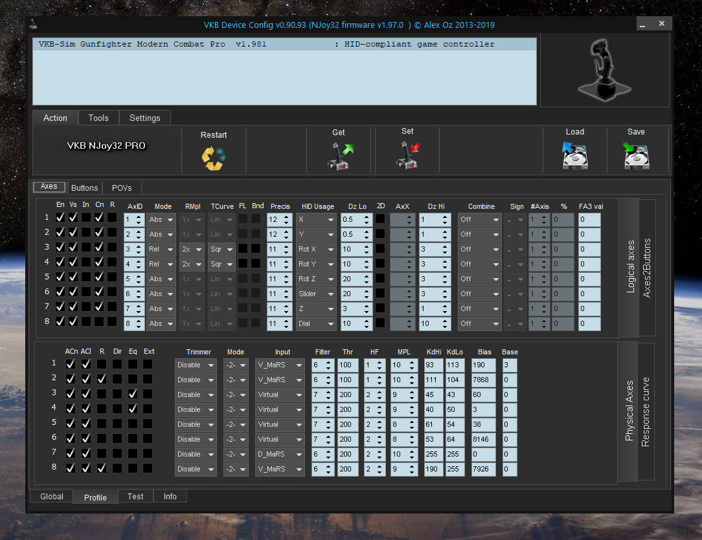702x540 pixels.
Task: Adjust MPL stepper for physical axis 7
Action: pos(411,454)
